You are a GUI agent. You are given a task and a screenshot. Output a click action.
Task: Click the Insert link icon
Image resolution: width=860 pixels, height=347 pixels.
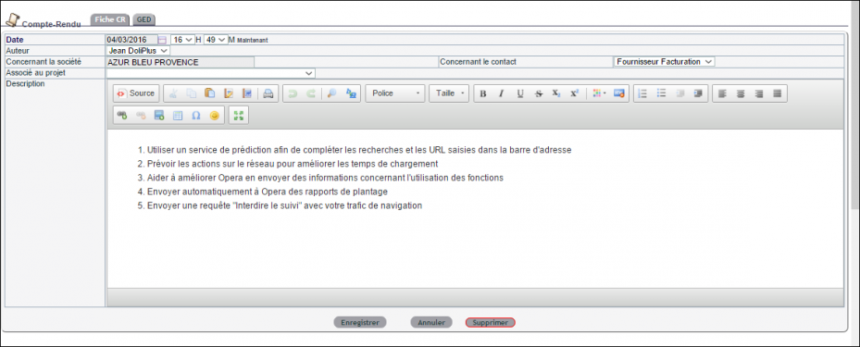point(122,116)
